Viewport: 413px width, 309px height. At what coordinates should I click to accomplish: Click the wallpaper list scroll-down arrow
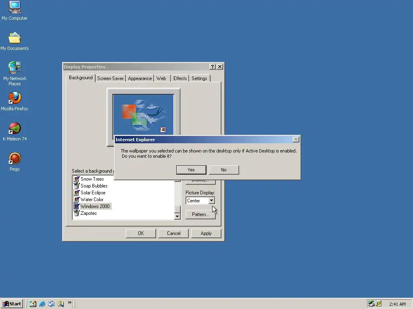click(177, 216)
